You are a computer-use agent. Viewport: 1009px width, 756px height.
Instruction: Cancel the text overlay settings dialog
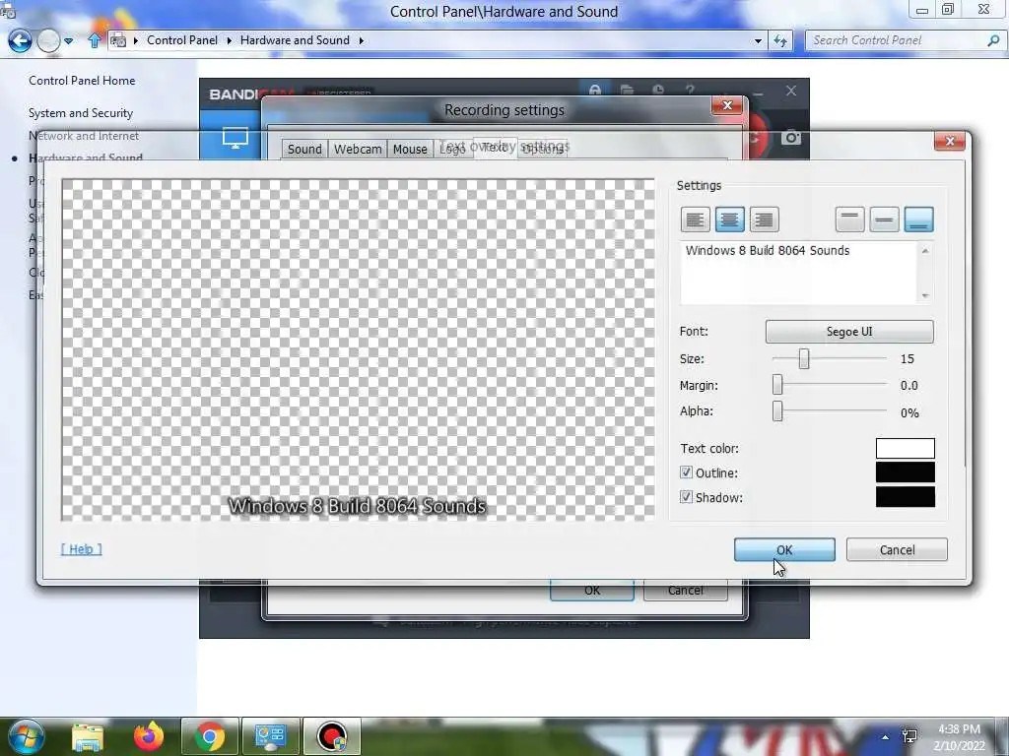(897, 549)
